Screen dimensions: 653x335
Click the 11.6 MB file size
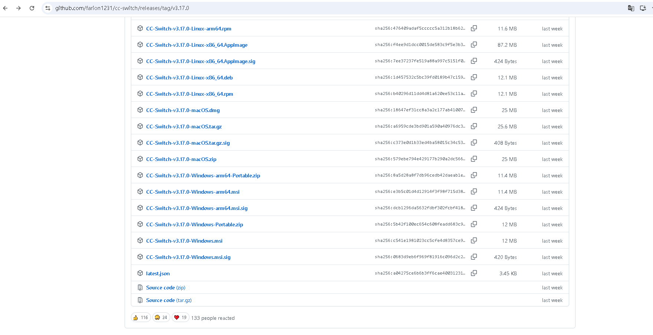507,29
